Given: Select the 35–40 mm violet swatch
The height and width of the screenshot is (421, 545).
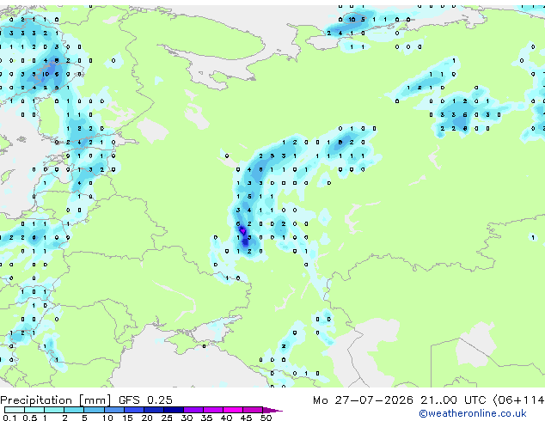Looking at the screenshot, I should (212, 410).
